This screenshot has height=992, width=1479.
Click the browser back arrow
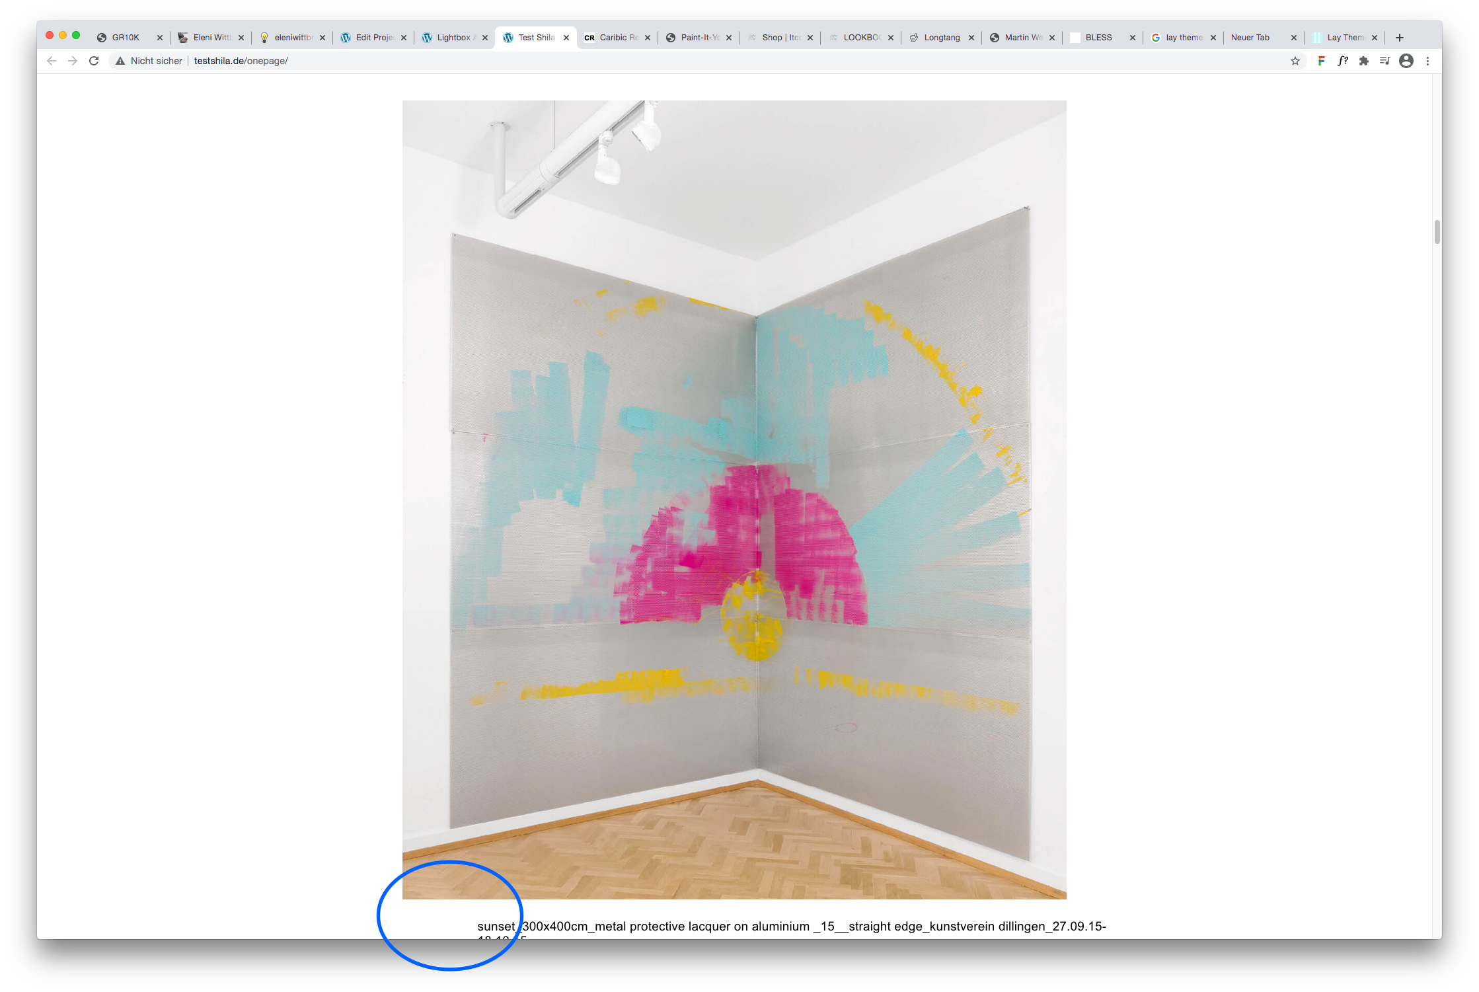pyautogui.click(x=52, y=61)
